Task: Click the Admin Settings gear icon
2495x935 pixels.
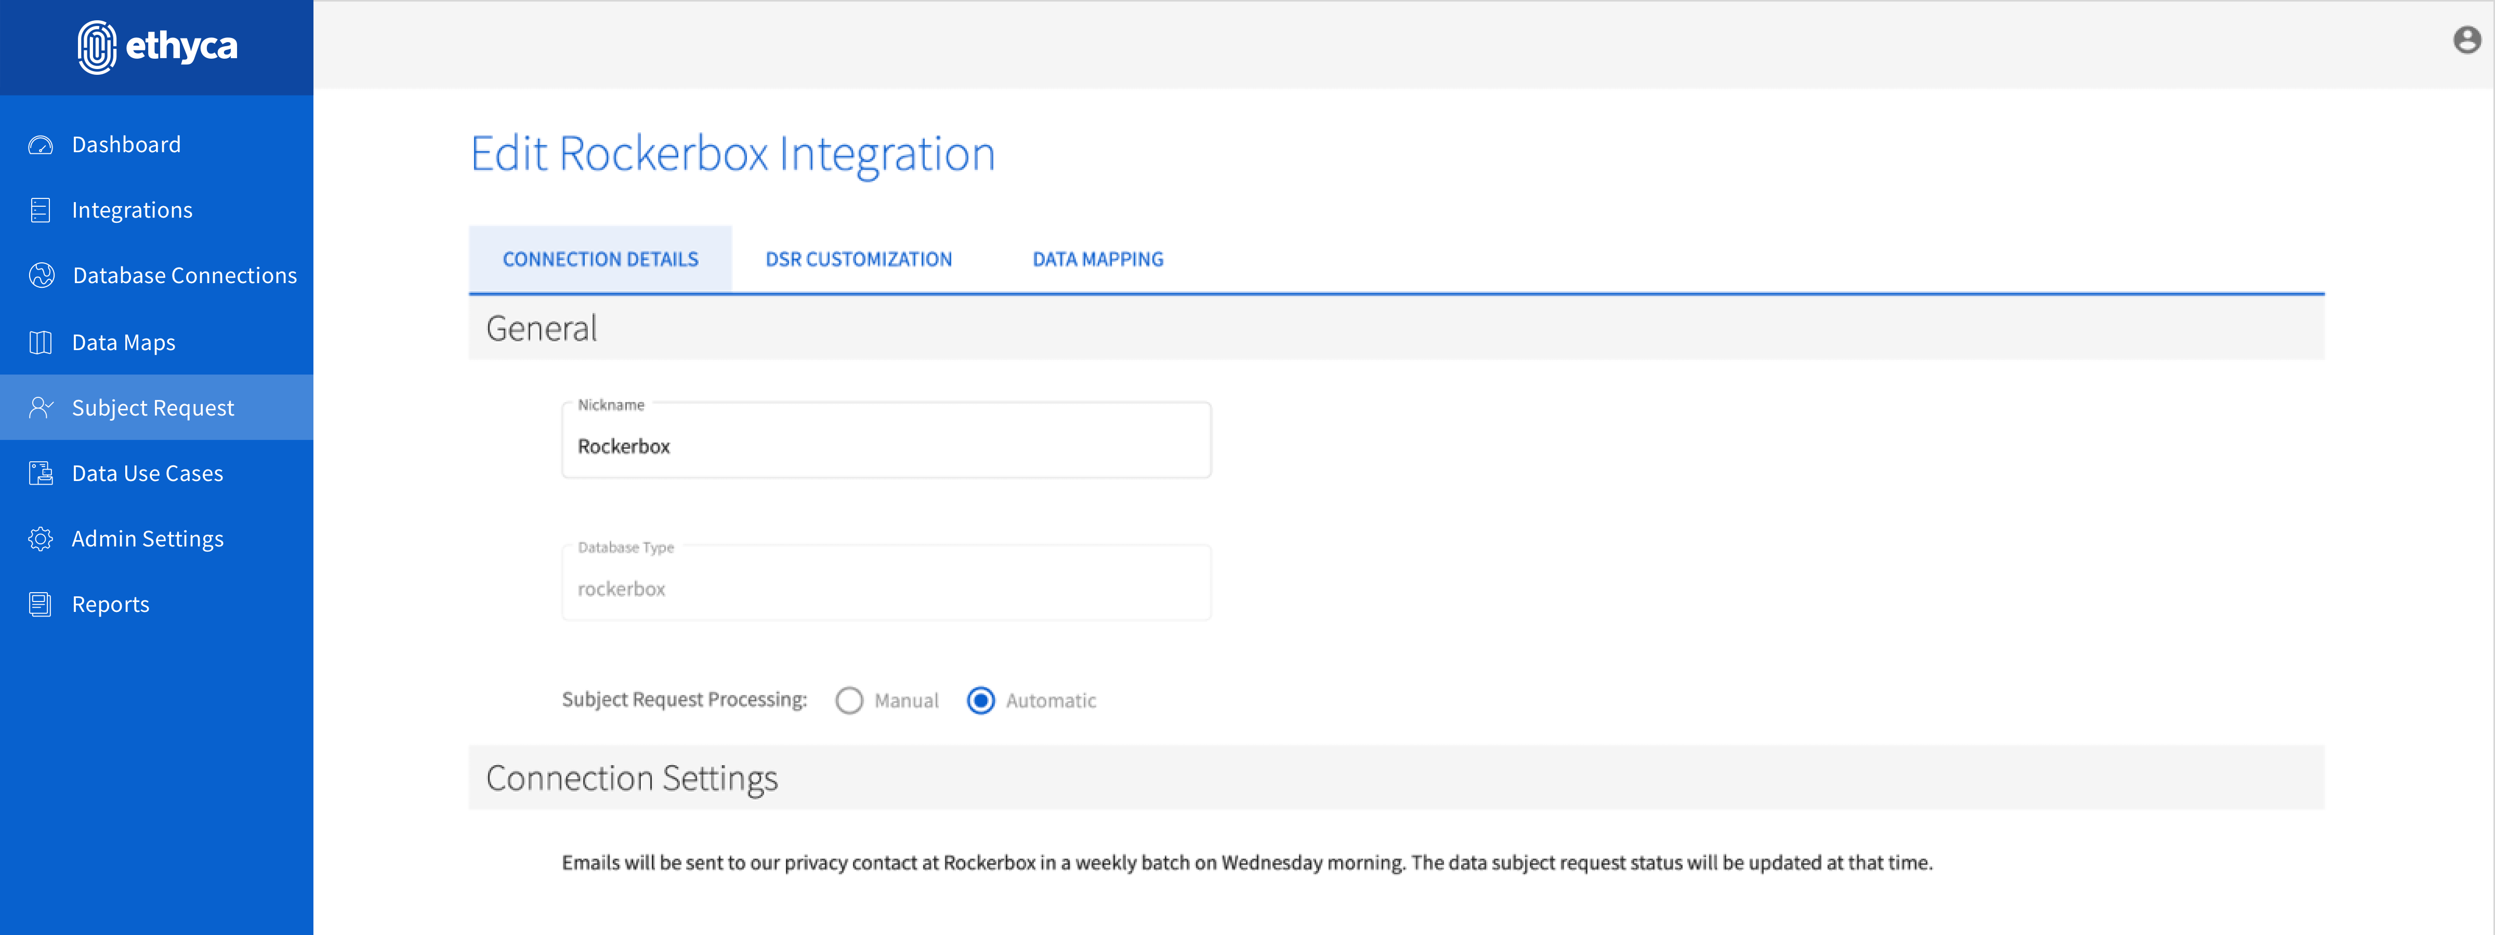Action: 41,539
